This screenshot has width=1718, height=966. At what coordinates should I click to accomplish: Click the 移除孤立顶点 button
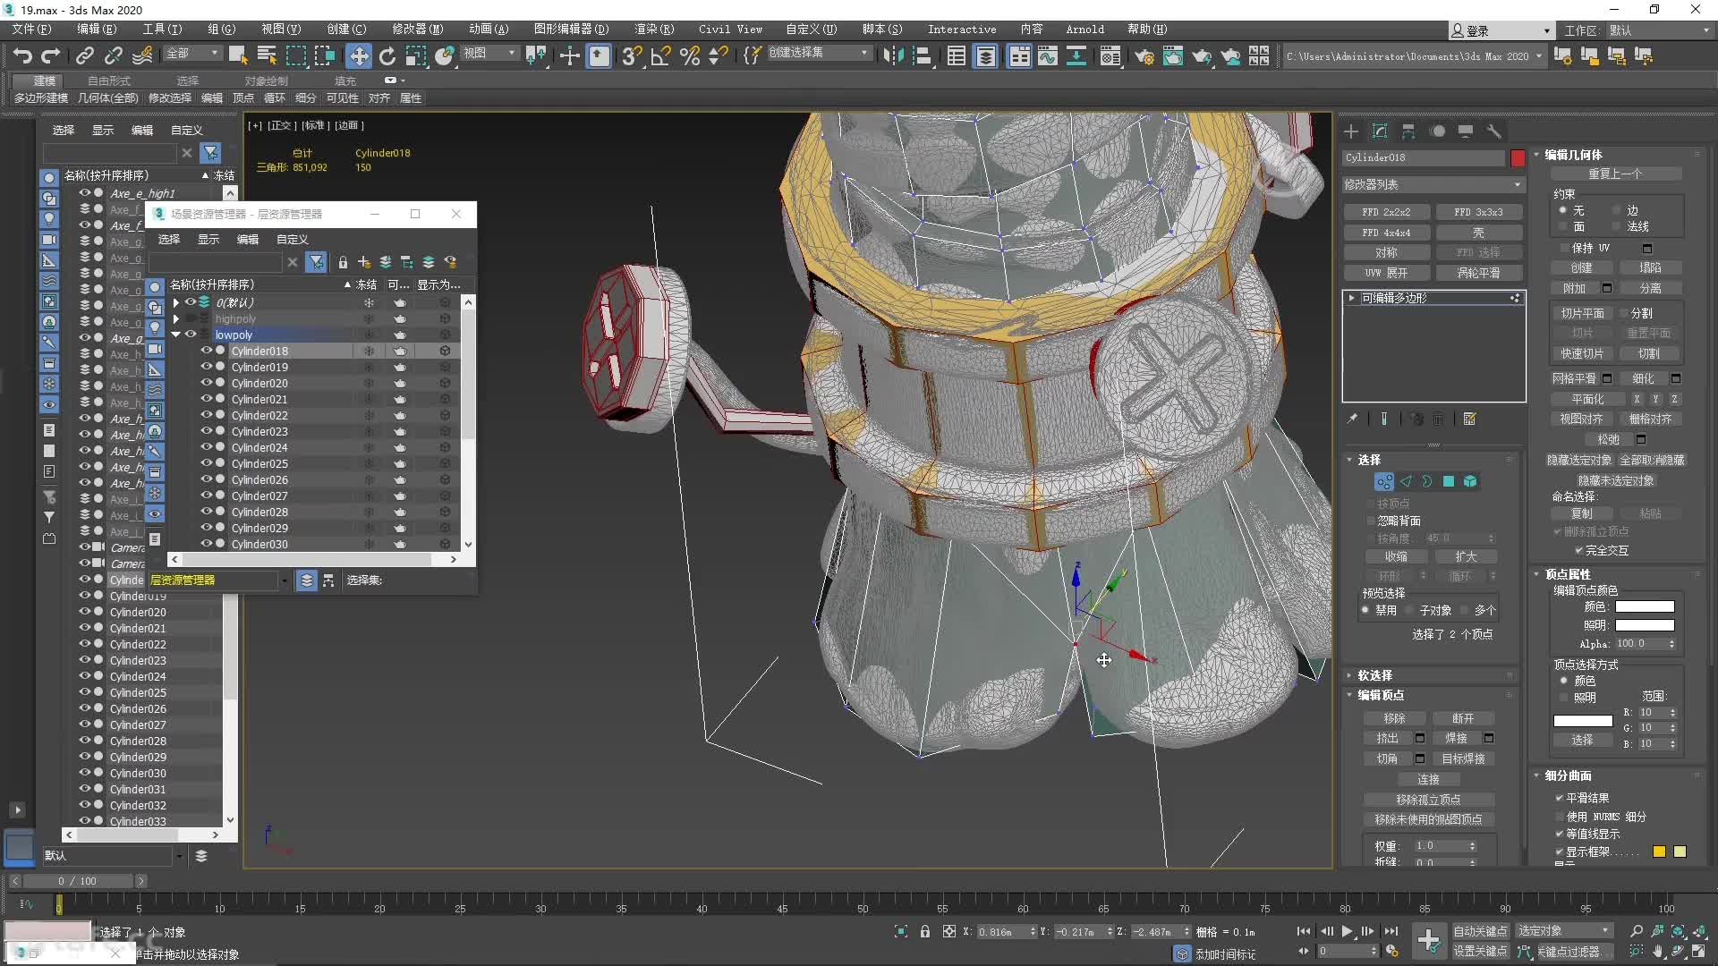(1428, 800)
